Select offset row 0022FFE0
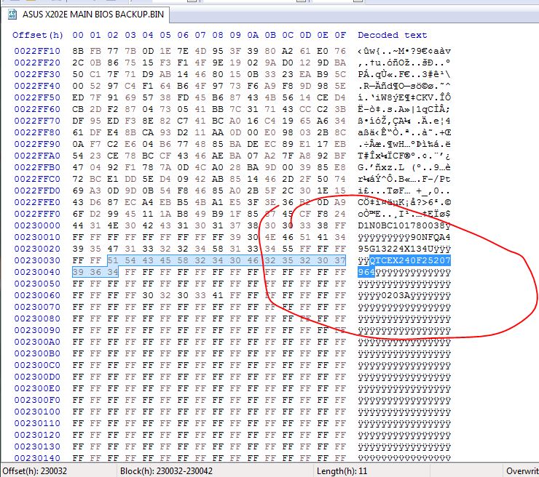The height and width of the screenshot is (477, 539). 37,202
